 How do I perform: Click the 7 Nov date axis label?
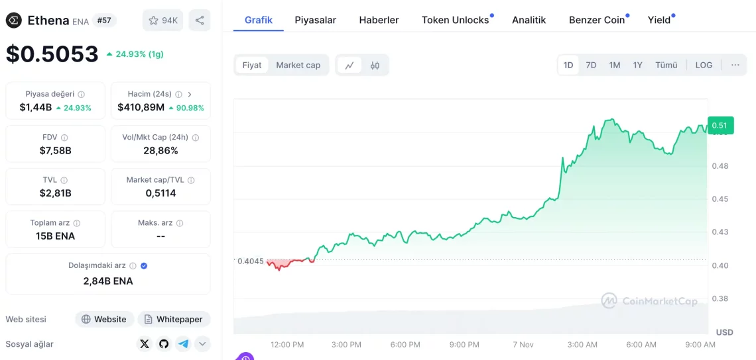pyautogui.click(x=523, y=345)
